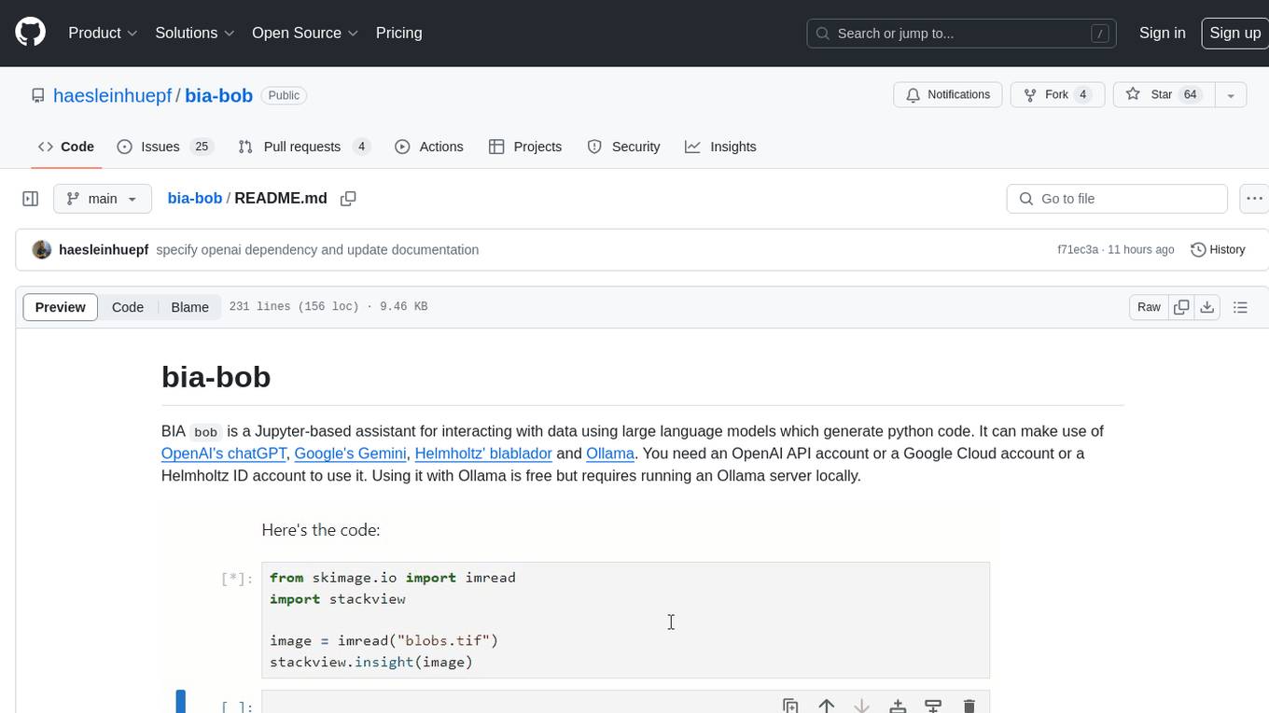
Task: Click the notebook insert cell above icon
Action: pyautogui.click(x=898, y=706)
